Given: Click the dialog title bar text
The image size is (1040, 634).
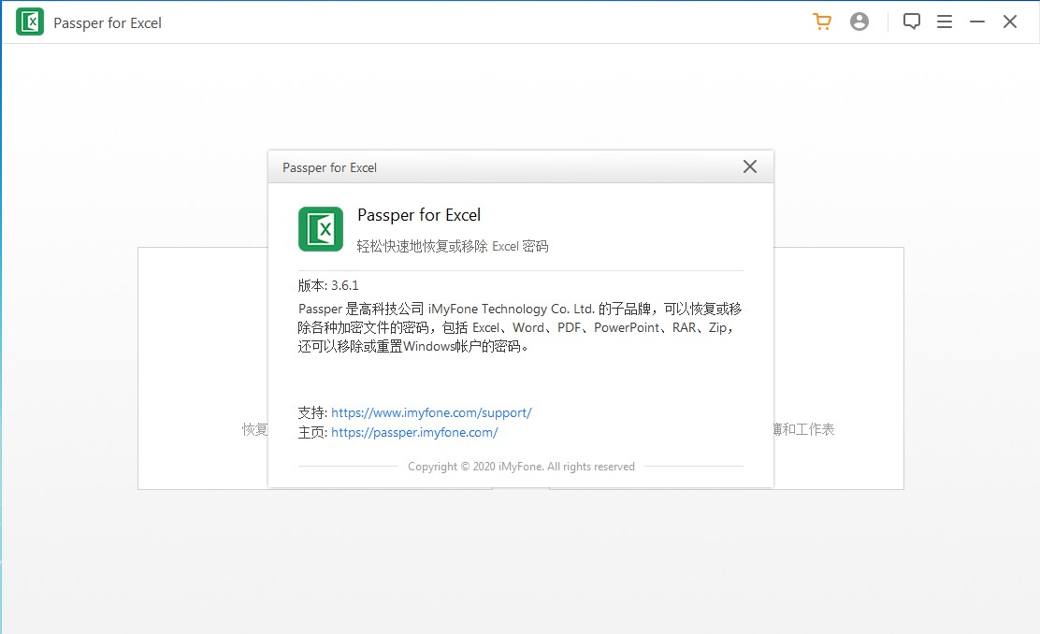Looking at the screenshot, I should coord(329,167).
